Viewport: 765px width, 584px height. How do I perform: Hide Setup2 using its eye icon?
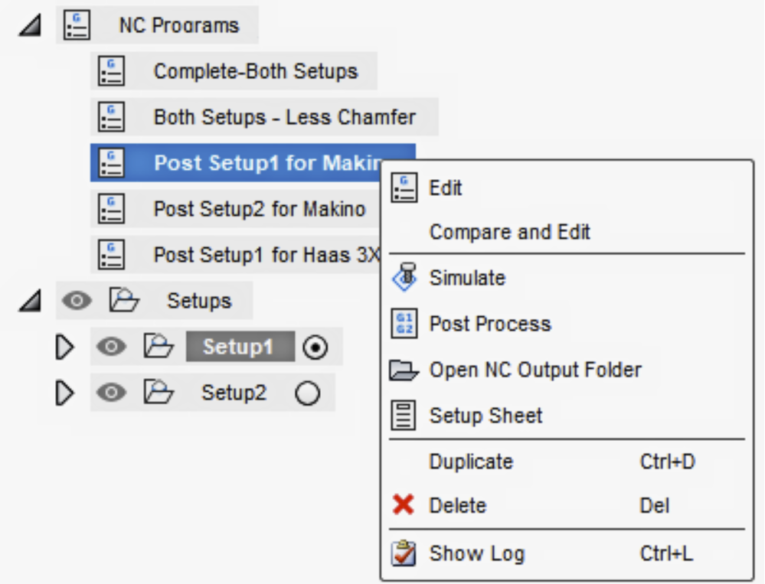click(112, 392)
